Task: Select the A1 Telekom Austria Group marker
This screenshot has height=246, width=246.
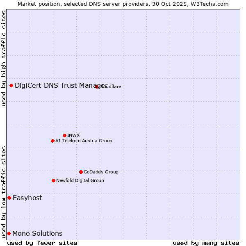Action: pyautogui.click(x=52, y=141)
